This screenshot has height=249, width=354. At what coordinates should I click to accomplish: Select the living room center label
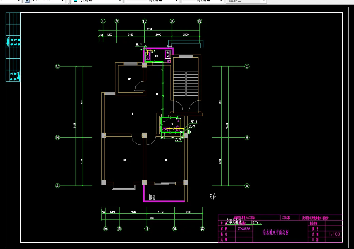pyautogui.click(x=132, y=114)
